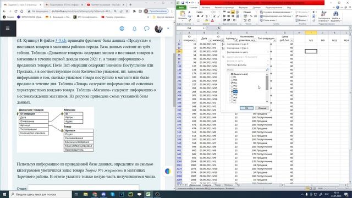Open new browser tab

point(130,4)
